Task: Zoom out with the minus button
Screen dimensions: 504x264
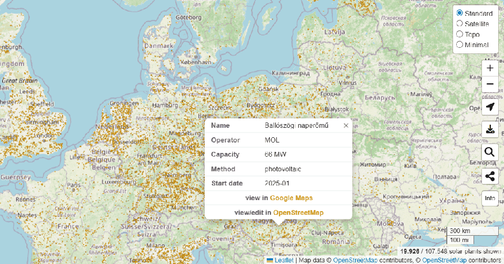Action: point(490,84)
